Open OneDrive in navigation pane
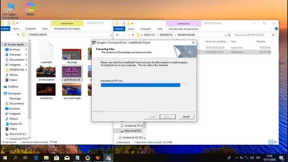Image resolution: width=288 pixels, height=162 pixels. tap(13, 87)
